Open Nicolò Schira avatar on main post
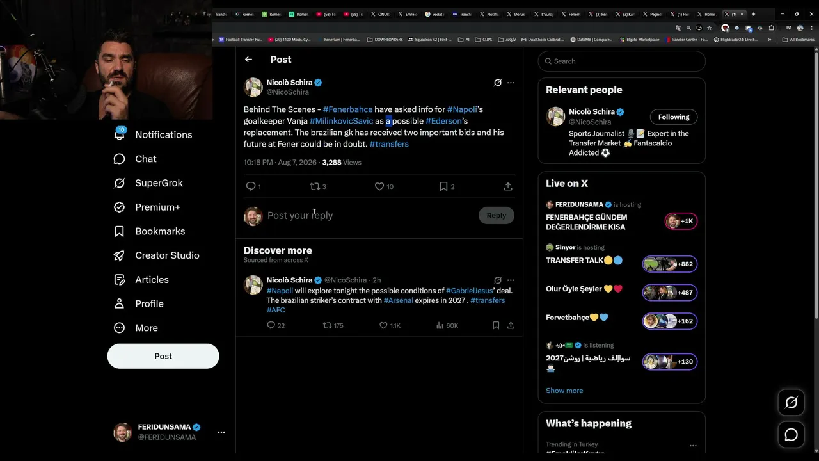Viewport: 819px width, 461px height. click(253, 87)
